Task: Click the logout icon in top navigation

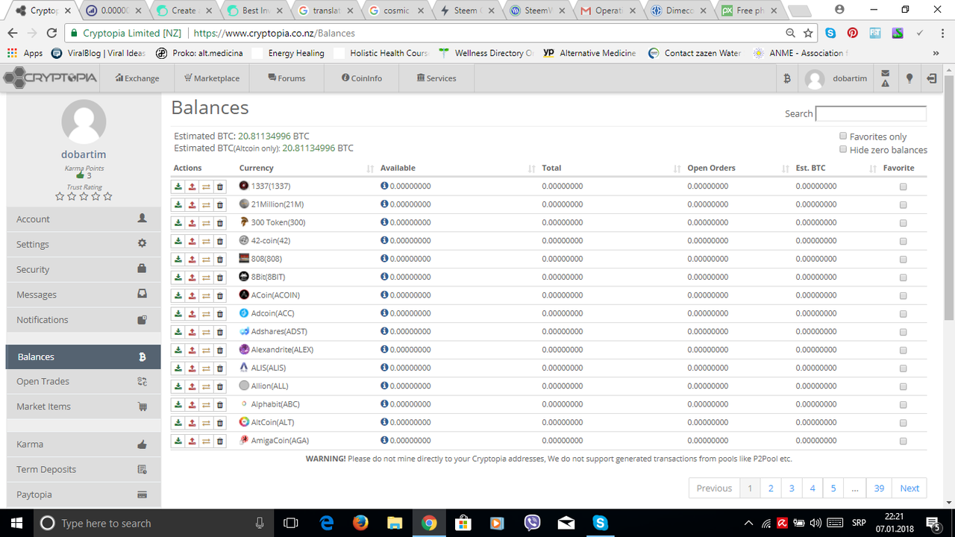Action: pos(933,78)
